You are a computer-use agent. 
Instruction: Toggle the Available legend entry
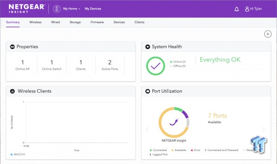(179, 150)
